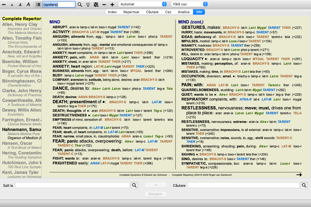Click the next page arrow
The width and height of the screenshot is (311, 207).
point(299,175)
